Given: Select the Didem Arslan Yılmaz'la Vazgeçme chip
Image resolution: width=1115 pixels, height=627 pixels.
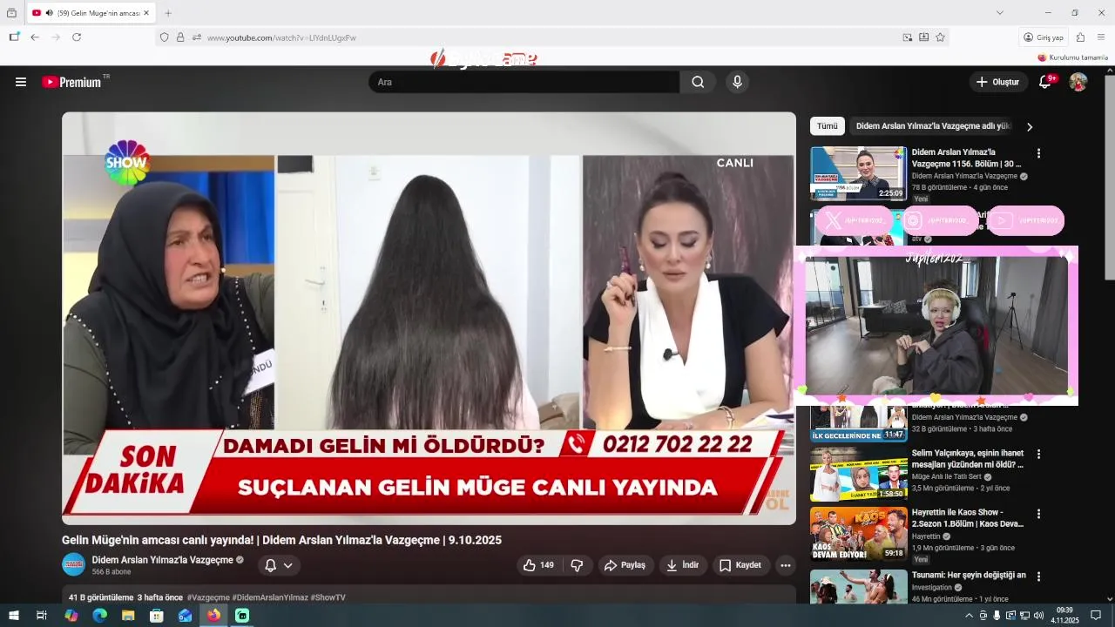Looking at the screenshot, I should tap(933, 126).
